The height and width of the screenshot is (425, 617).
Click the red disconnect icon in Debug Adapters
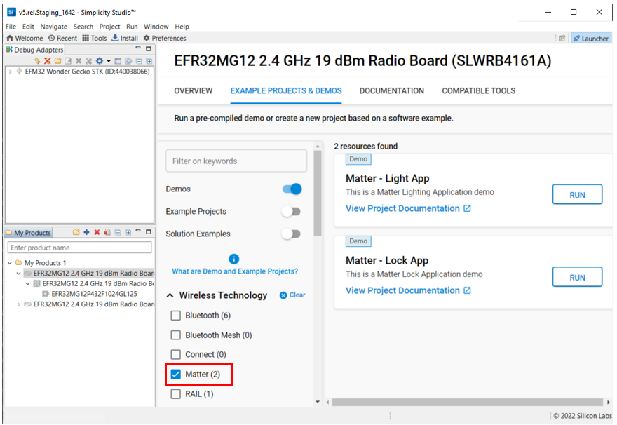tap(47, 61)
